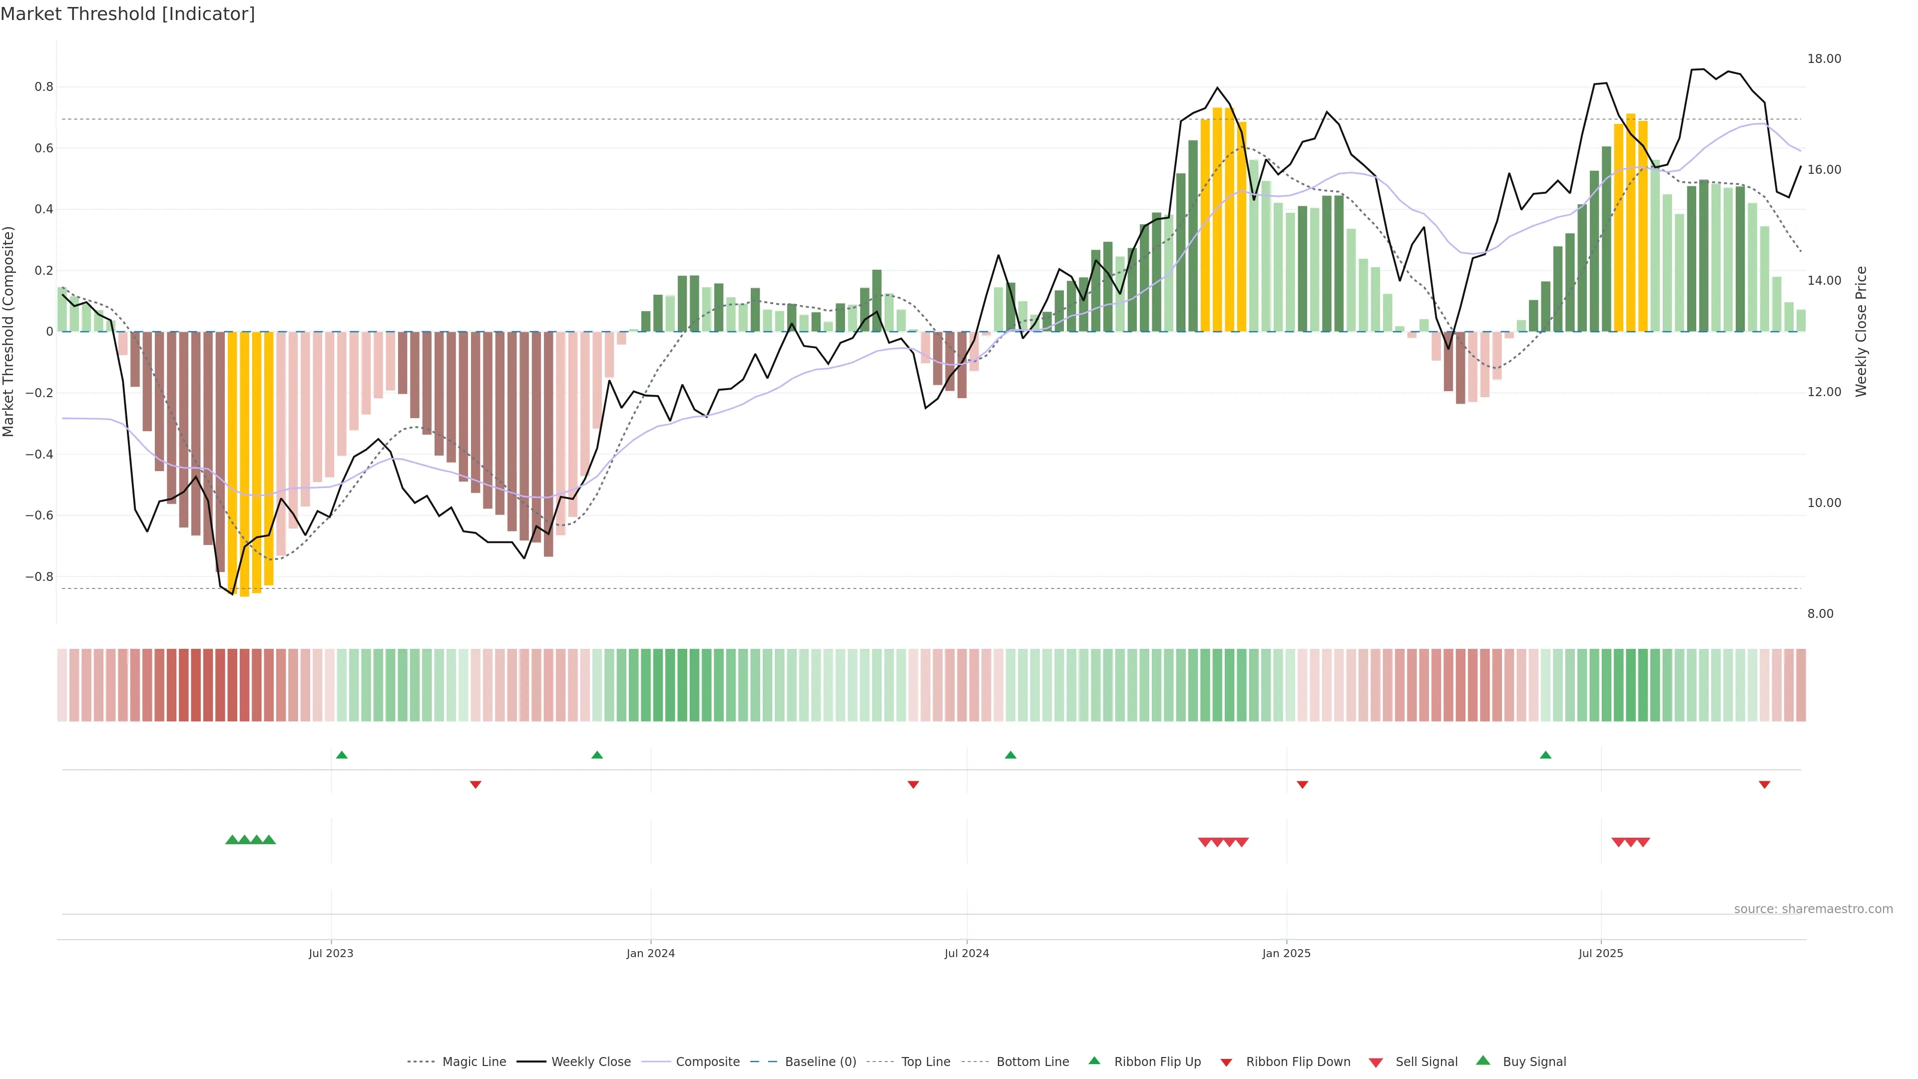Click the Ribbon Flip Up marker after Jul 2024
The height and width of the screenshot is (1079, 1918).
pyautogui.click(x=1010, y=755)
